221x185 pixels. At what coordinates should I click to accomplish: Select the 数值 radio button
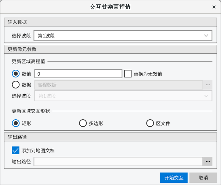16,74
